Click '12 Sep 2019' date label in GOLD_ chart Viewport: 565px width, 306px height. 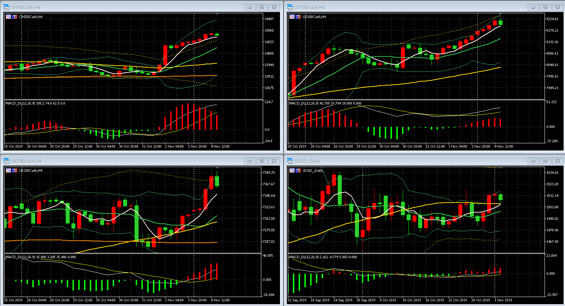[x=297, y=300]
